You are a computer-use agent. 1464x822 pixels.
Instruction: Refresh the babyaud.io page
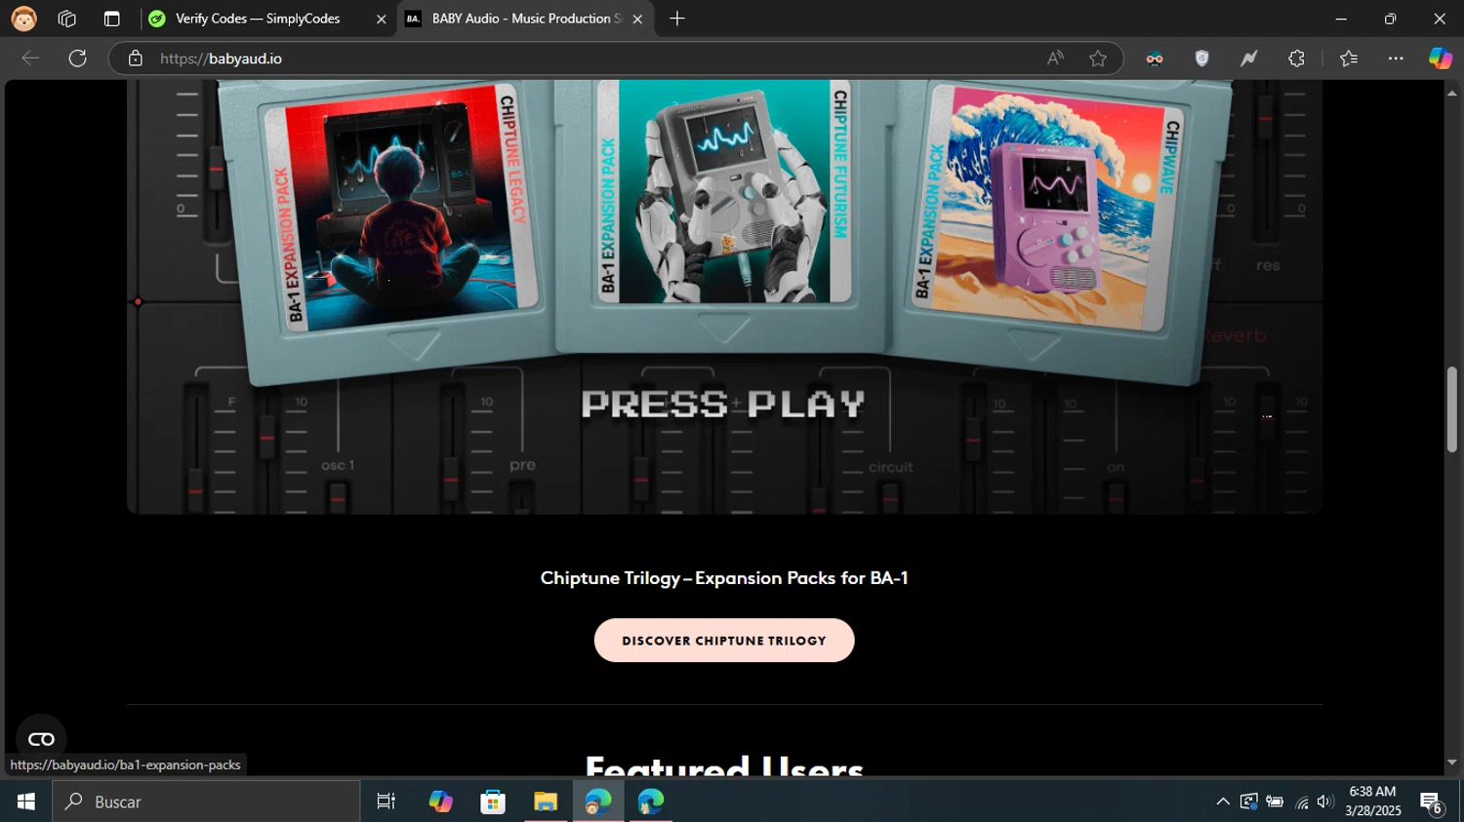pyautogui.click(x=78, y=59)
